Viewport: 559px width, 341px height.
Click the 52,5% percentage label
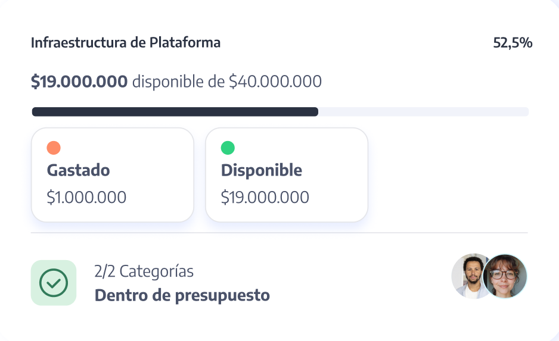pos(513,43)
